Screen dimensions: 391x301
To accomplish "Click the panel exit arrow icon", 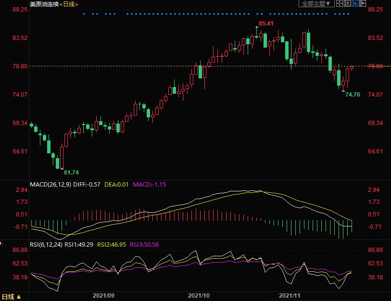I will point(363,4).
